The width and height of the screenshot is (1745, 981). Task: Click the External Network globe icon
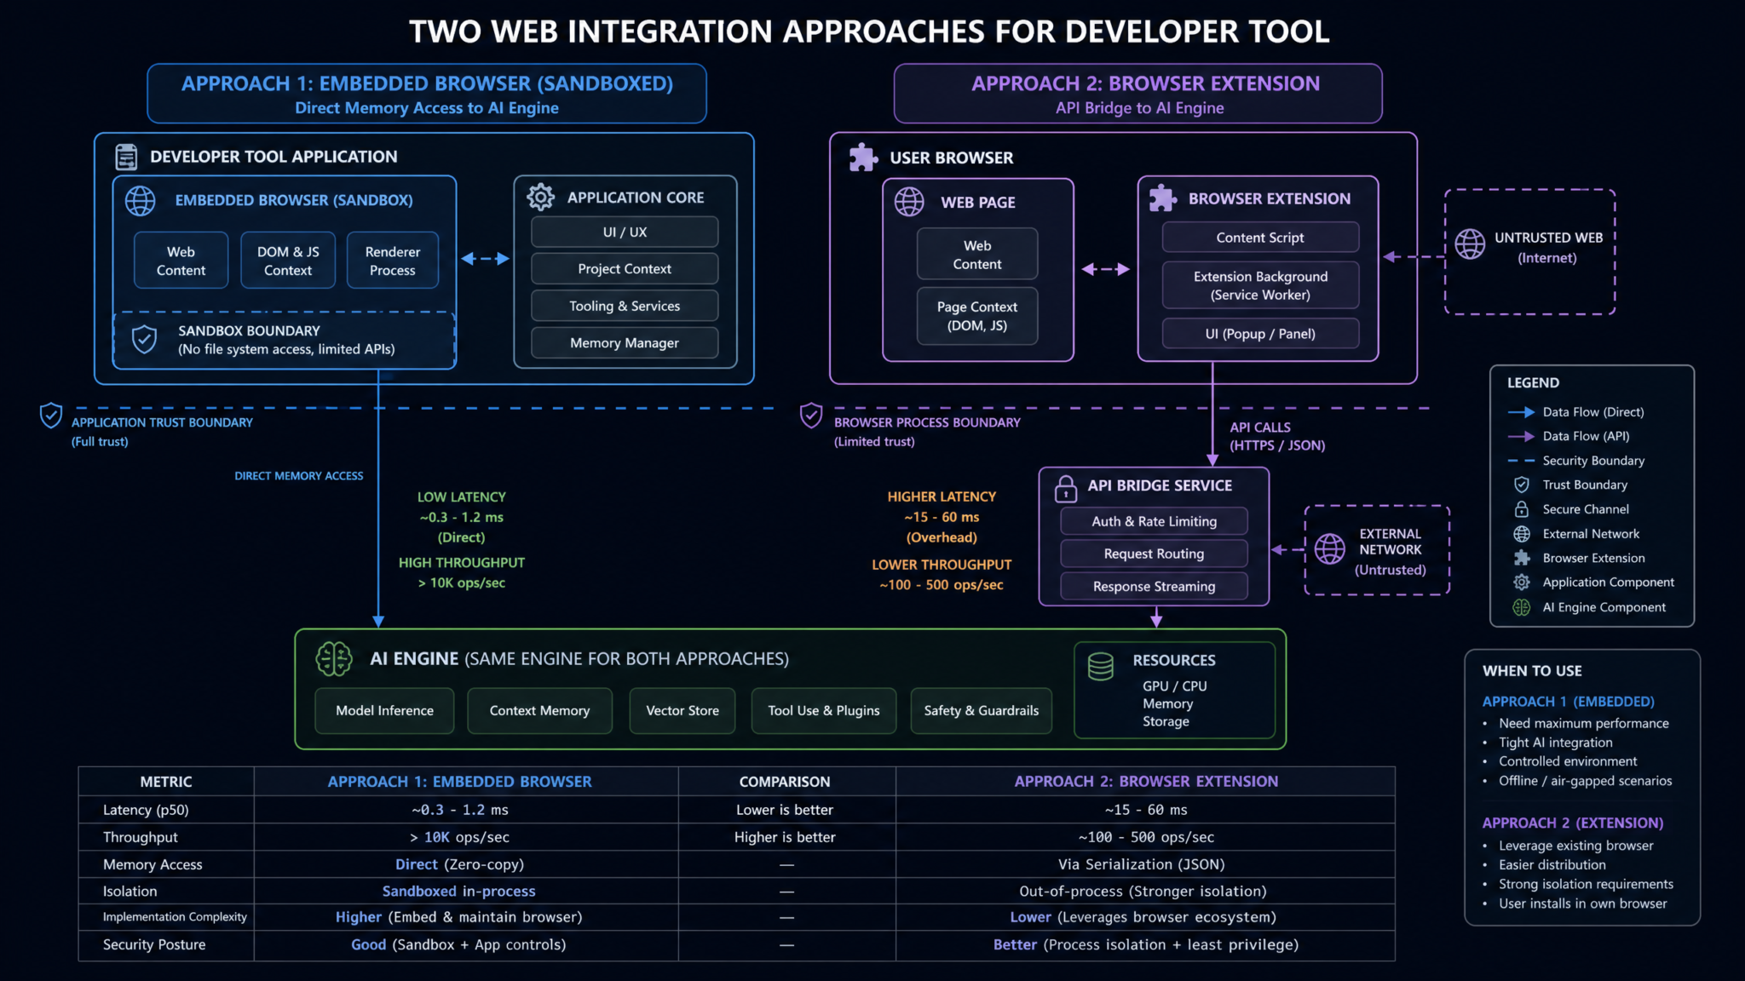point(1330,549)
